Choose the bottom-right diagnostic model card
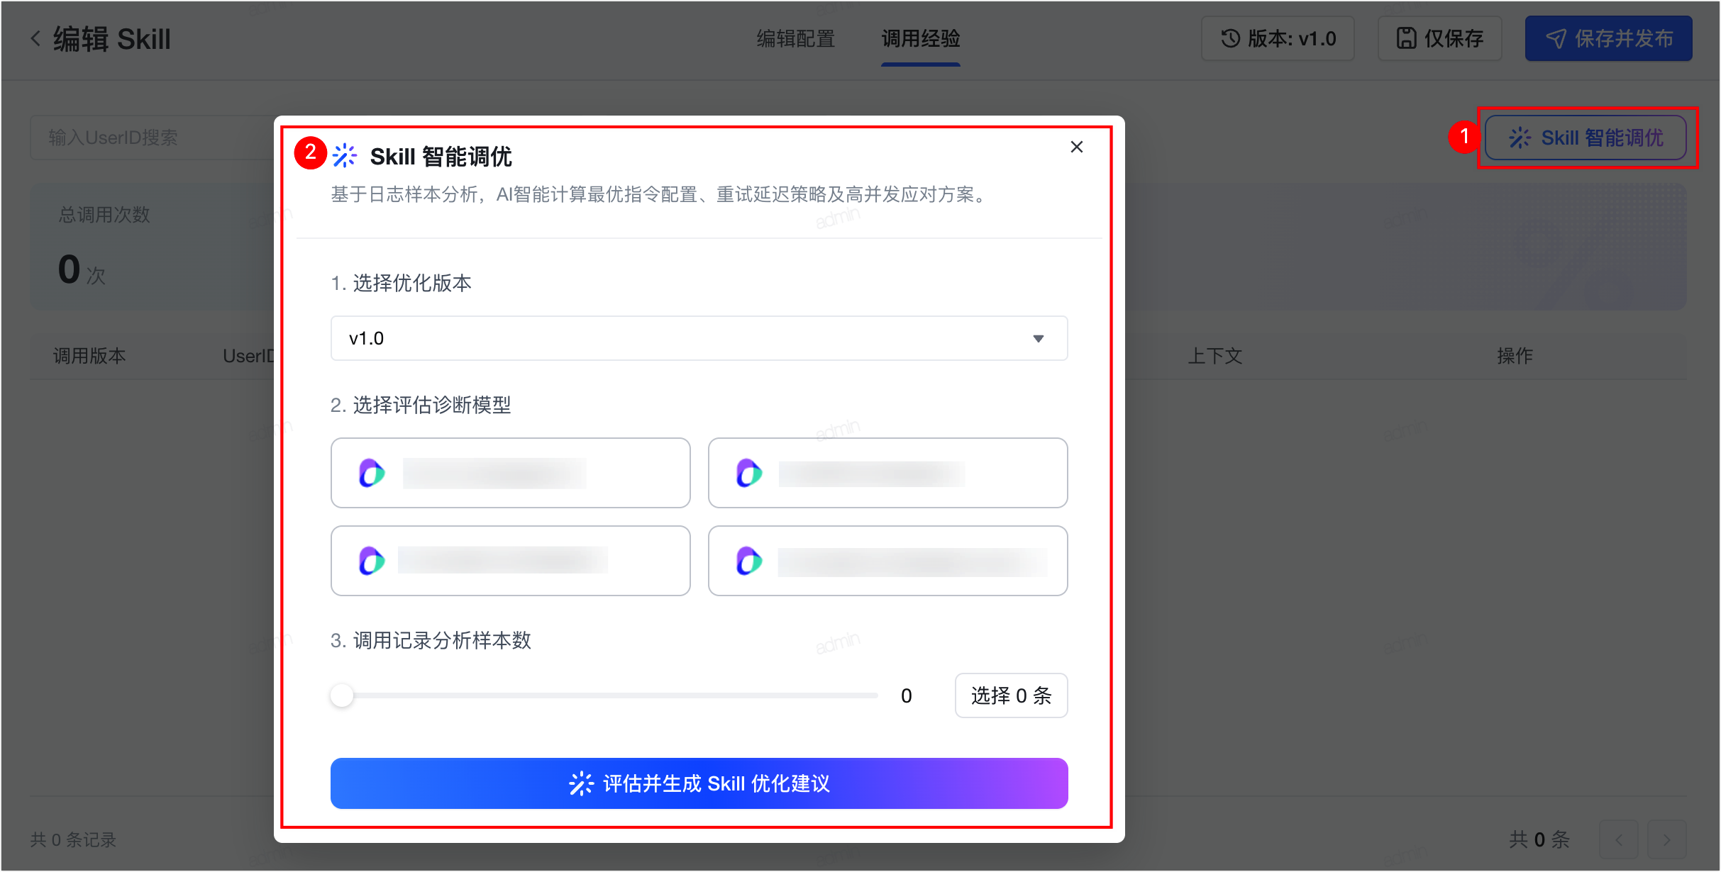 click(x=887, y=561)
